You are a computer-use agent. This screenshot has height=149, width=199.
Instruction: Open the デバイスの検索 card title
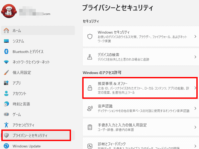[x=108, y=55]
